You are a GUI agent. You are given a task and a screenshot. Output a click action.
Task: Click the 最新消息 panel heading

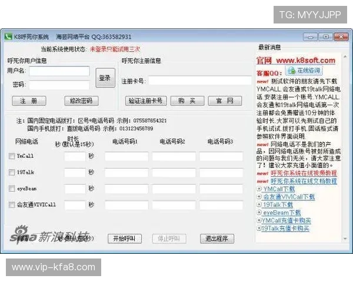click(269, 47)
